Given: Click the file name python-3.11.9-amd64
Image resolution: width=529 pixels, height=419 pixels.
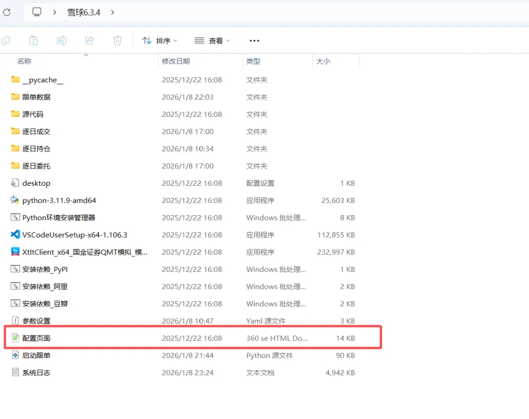Looking at the screenshot, I should point(59,200).
